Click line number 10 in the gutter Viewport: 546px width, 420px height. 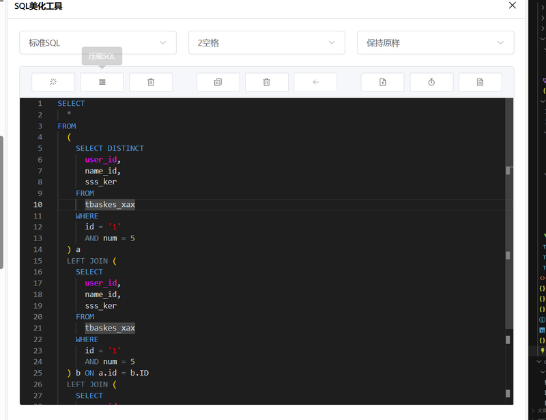click(38, 205)
